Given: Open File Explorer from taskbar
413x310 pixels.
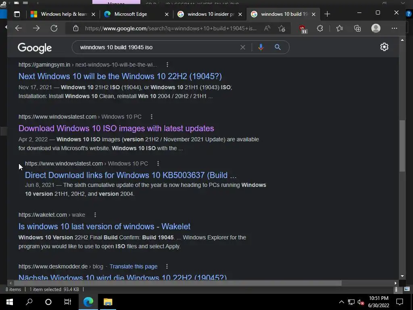Looking at the screenshot, I should tap(108, 302).
